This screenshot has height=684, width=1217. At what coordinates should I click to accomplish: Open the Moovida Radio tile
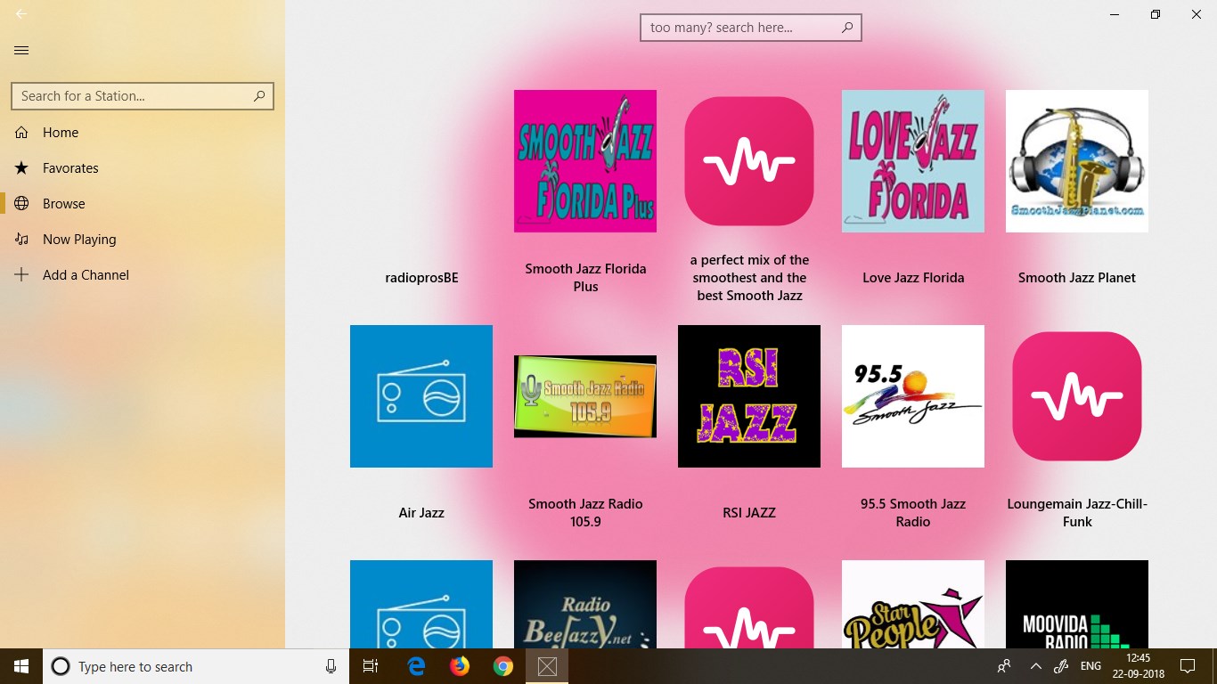(1077, 605)
